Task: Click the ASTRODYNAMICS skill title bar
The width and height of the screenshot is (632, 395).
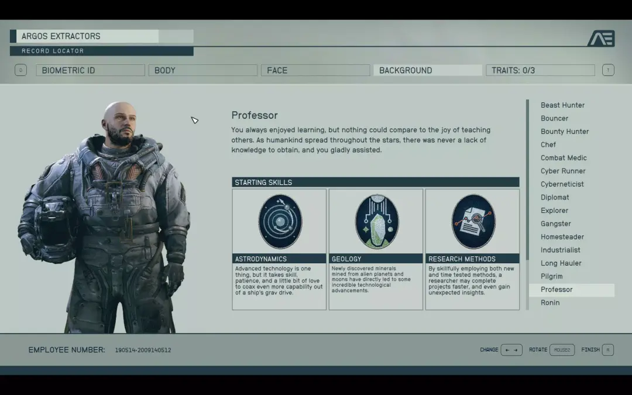Action: 279,259
